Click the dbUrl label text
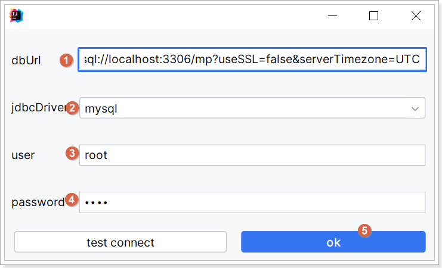The image size is (442, 268). pyautogui.click(x=26, y=60)
